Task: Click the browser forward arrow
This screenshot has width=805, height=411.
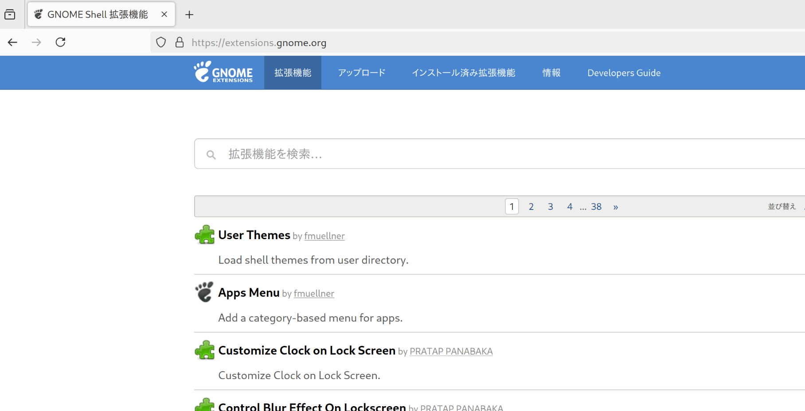Action: (x=36, y=43)
